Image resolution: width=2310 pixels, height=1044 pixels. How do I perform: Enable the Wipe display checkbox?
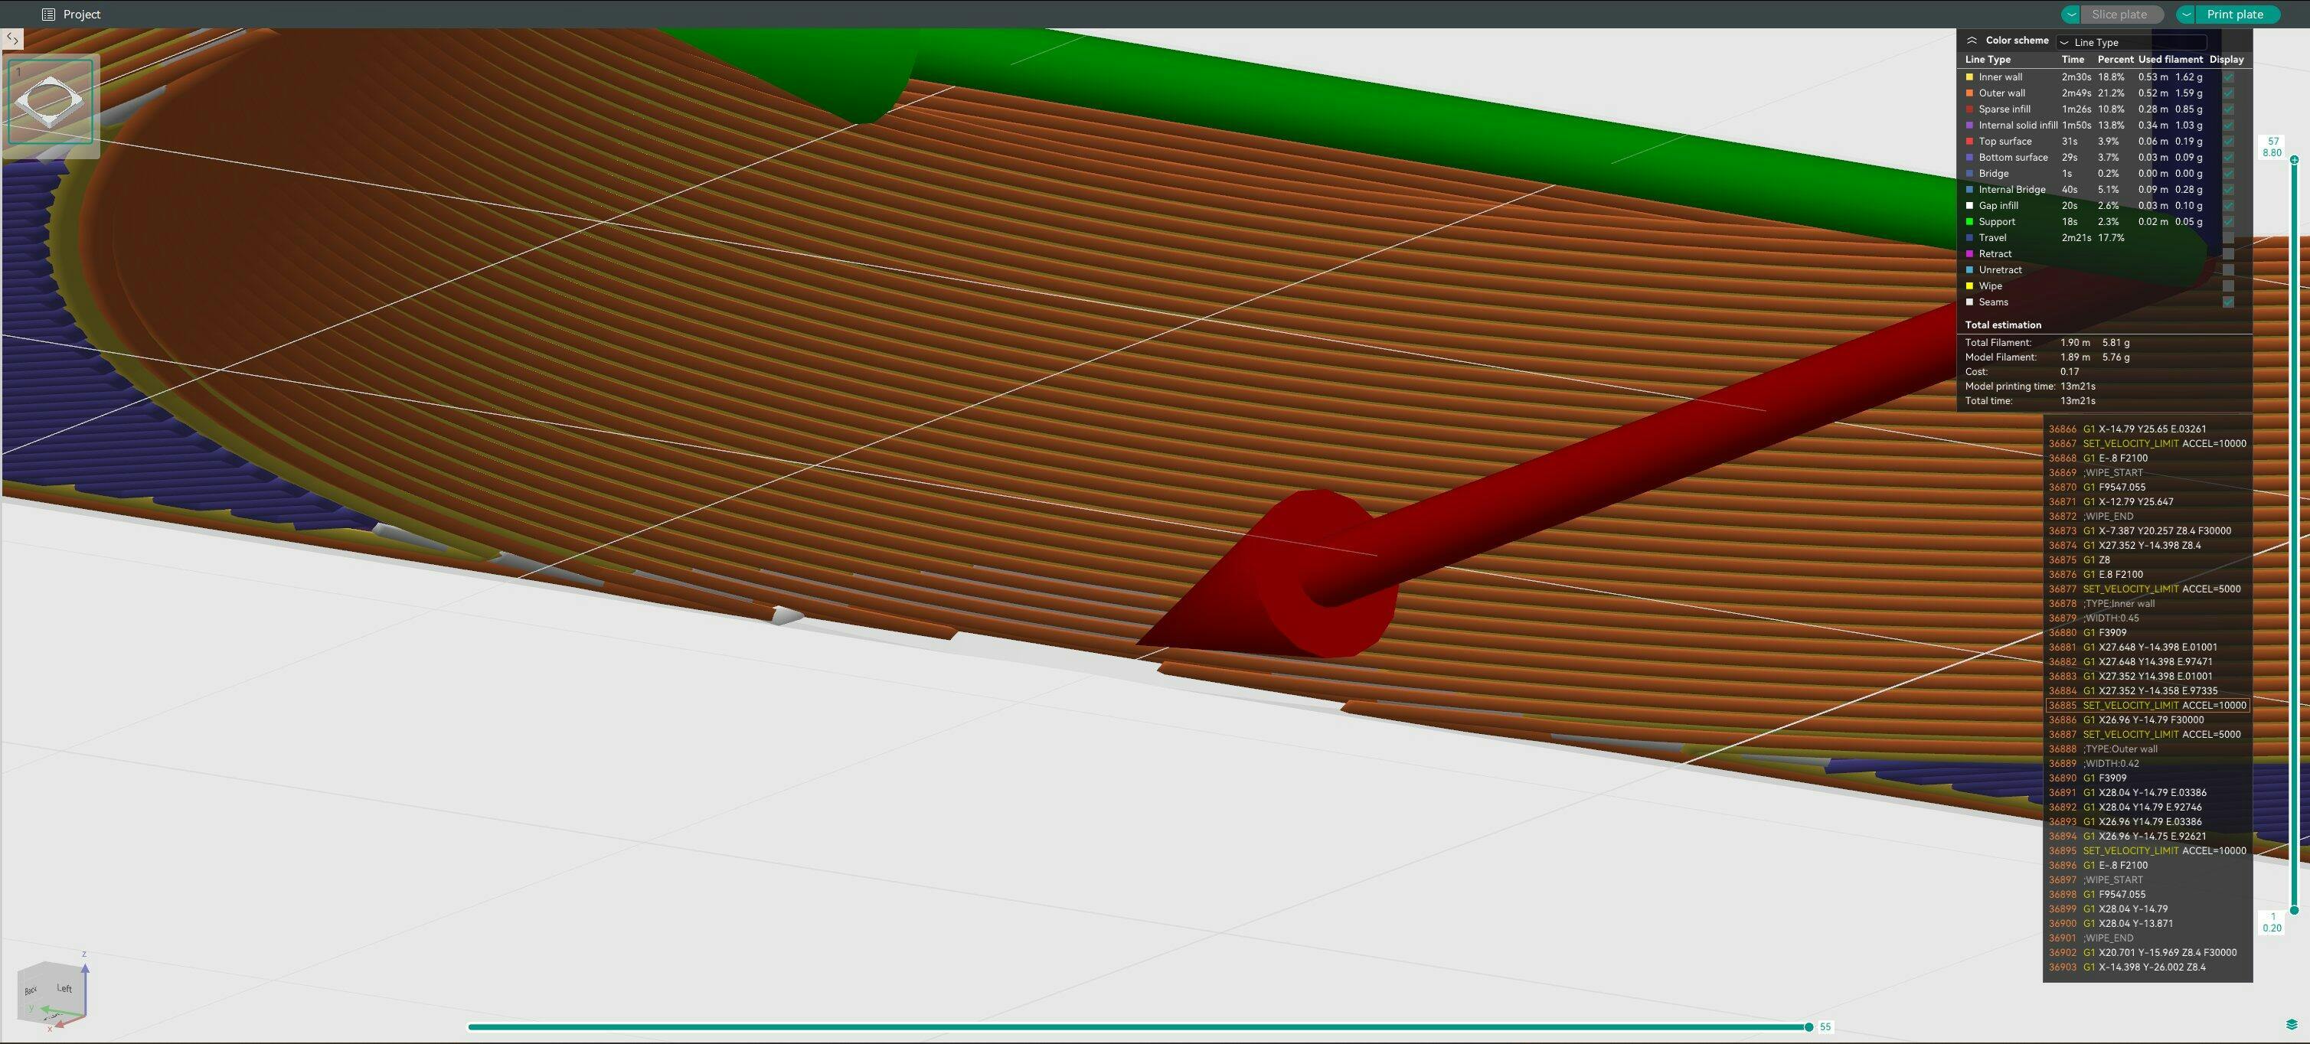[x=2228, y=285]
